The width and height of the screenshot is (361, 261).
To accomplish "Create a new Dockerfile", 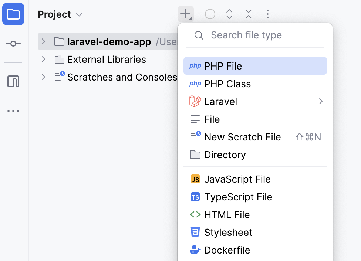I will click(227, 250).
